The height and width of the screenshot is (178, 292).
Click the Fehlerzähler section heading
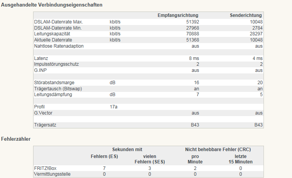16,139
